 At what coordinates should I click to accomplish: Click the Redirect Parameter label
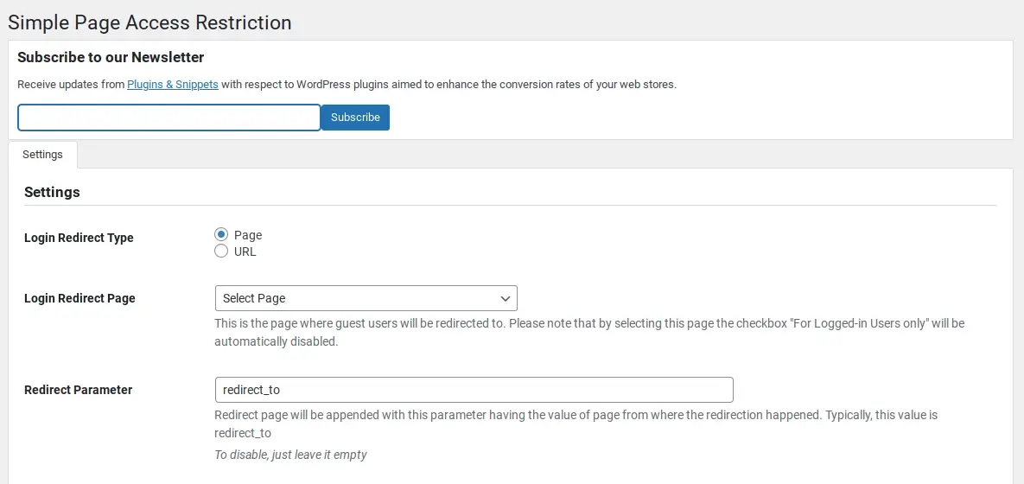pyautogui.click(x=79, y=390)
